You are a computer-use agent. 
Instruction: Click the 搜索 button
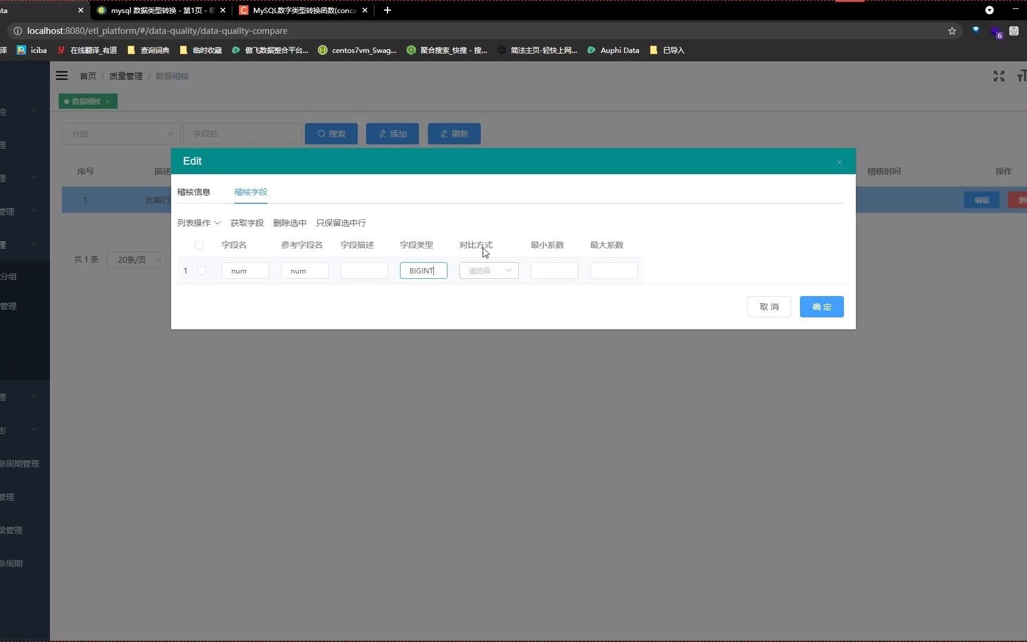(331, 134)
